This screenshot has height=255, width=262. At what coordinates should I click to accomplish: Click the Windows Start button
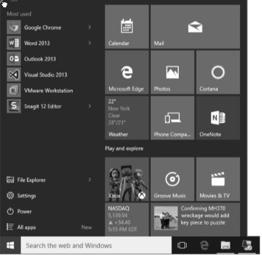10,245
